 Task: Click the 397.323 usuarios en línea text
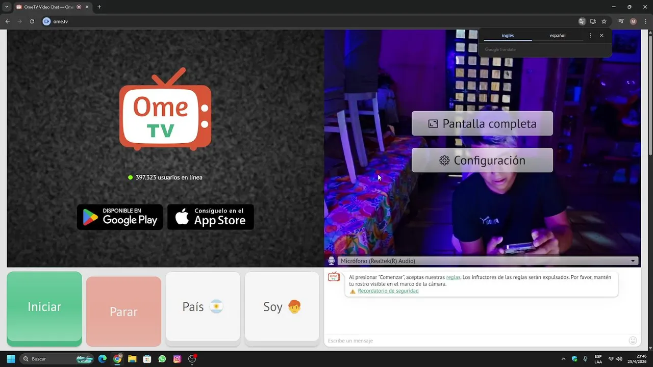click(169, 177)
